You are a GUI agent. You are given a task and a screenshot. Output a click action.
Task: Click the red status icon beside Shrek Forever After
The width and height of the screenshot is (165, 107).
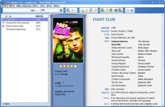click(3, 26)
